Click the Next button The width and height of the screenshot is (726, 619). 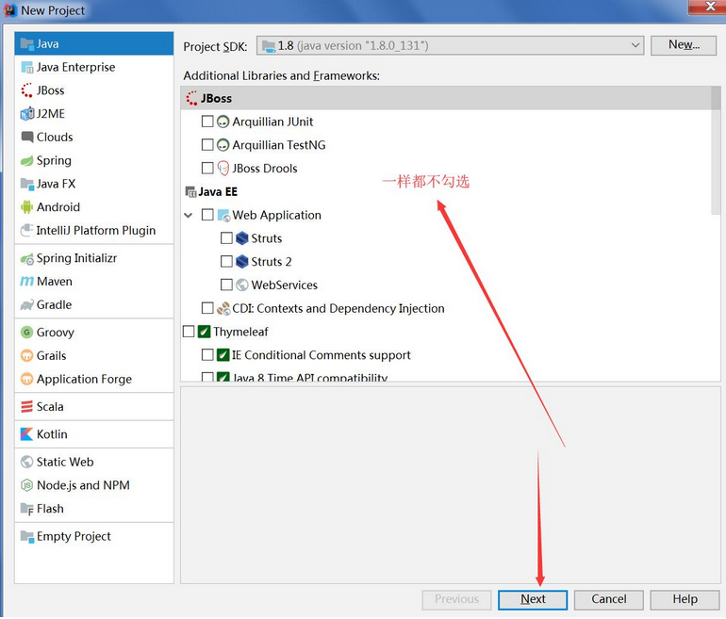pos(533,599)
